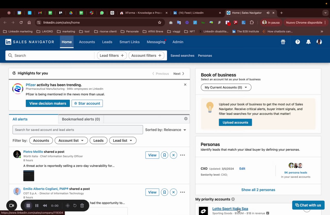
Task: Open more options for Pietro Melillo's alert
Action: [x=183, y=155]
